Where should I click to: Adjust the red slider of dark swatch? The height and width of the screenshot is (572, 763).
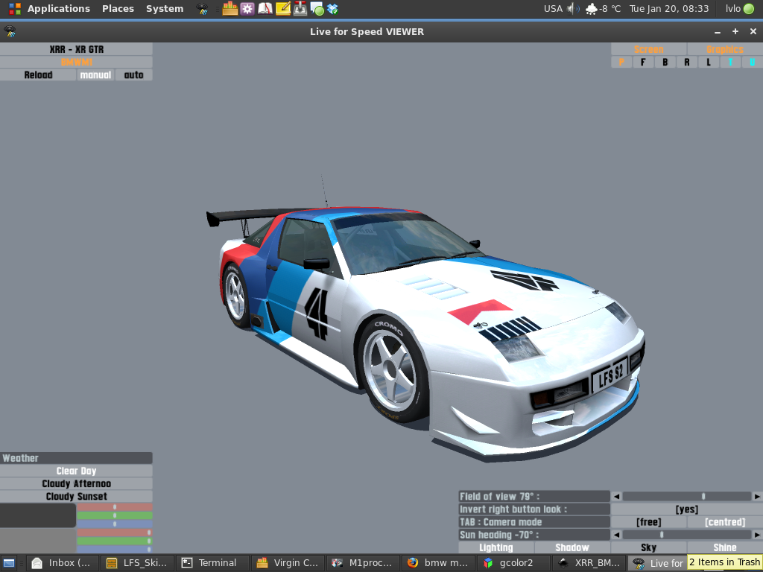(115, 506)
